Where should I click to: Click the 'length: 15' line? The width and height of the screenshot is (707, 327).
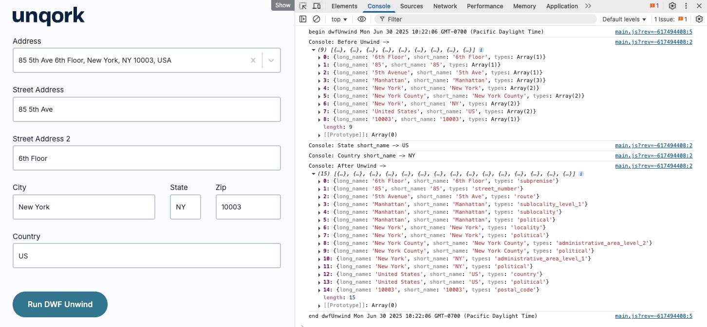tap(339, 297)
